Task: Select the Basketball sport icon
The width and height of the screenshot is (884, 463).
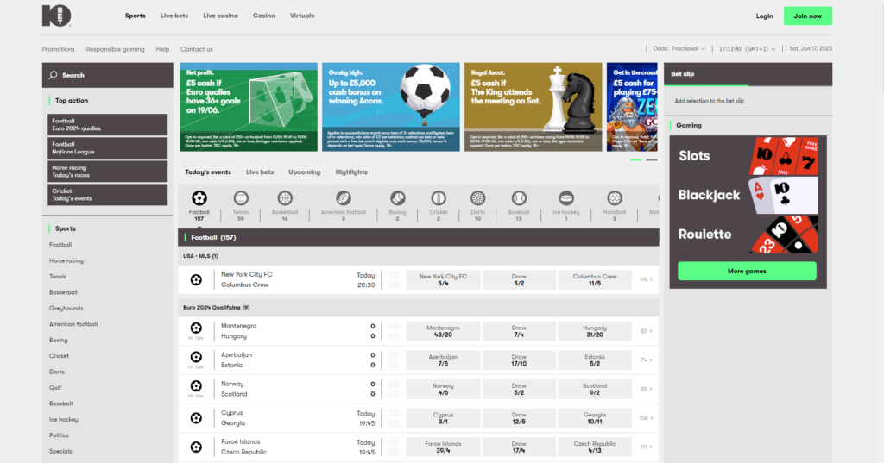Action: click(285, 198)
